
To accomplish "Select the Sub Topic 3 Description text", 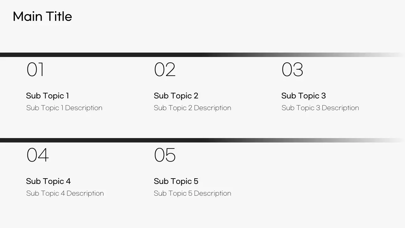I will pyautogui.click(x=320, y=108).
